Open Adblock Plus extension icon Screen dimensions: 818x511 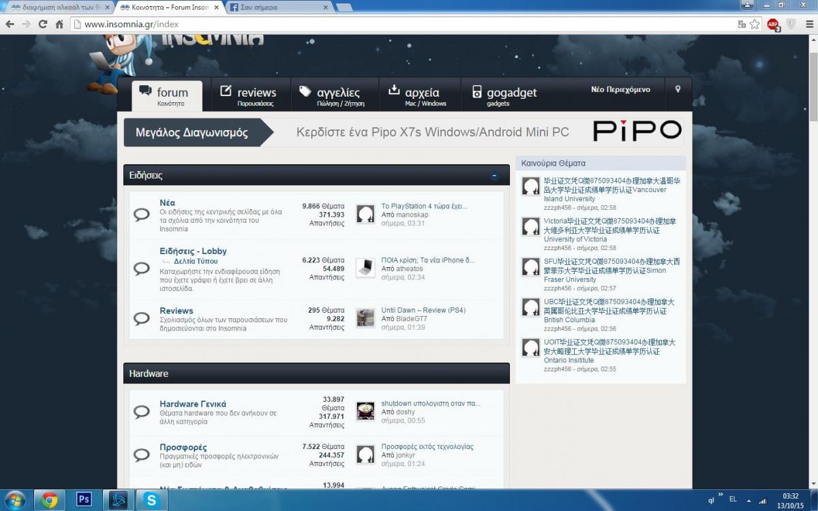tap(773, 25)
